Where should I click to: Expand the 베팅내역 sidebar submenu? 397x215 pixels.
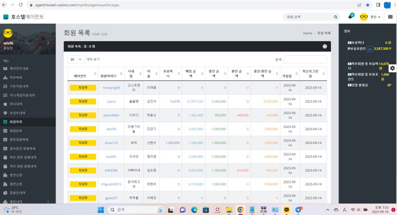(x=29, y=202)
